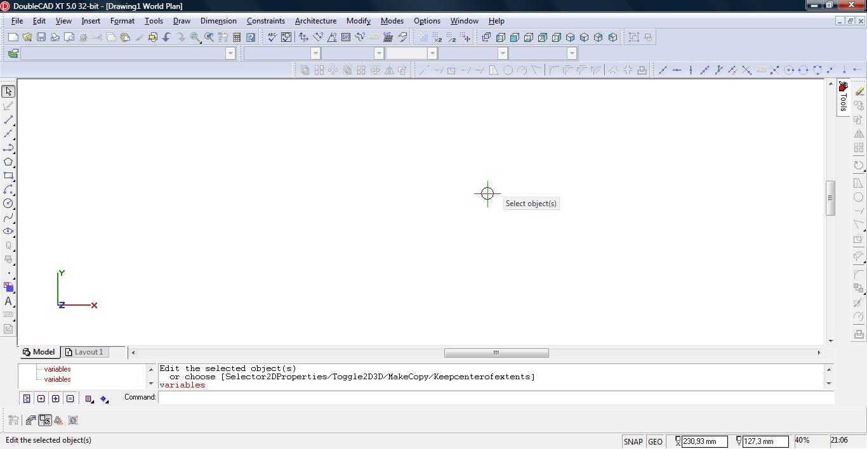Select the Text tool (letter A)
This screenshot has height=449, width=867.
tap(8, 301)
